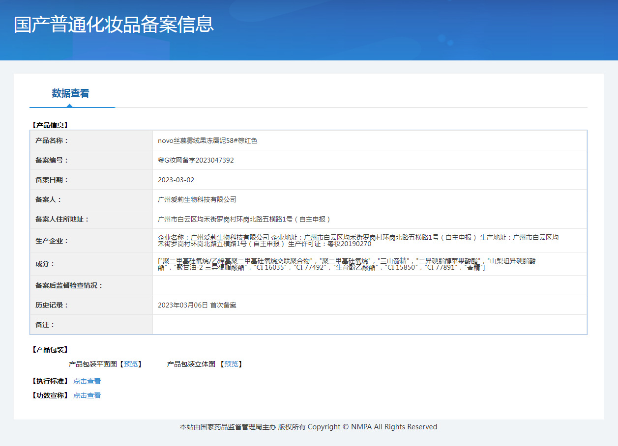Click the 备注： label cell
This screenshot has width=618, height=446.
[91, 325]
